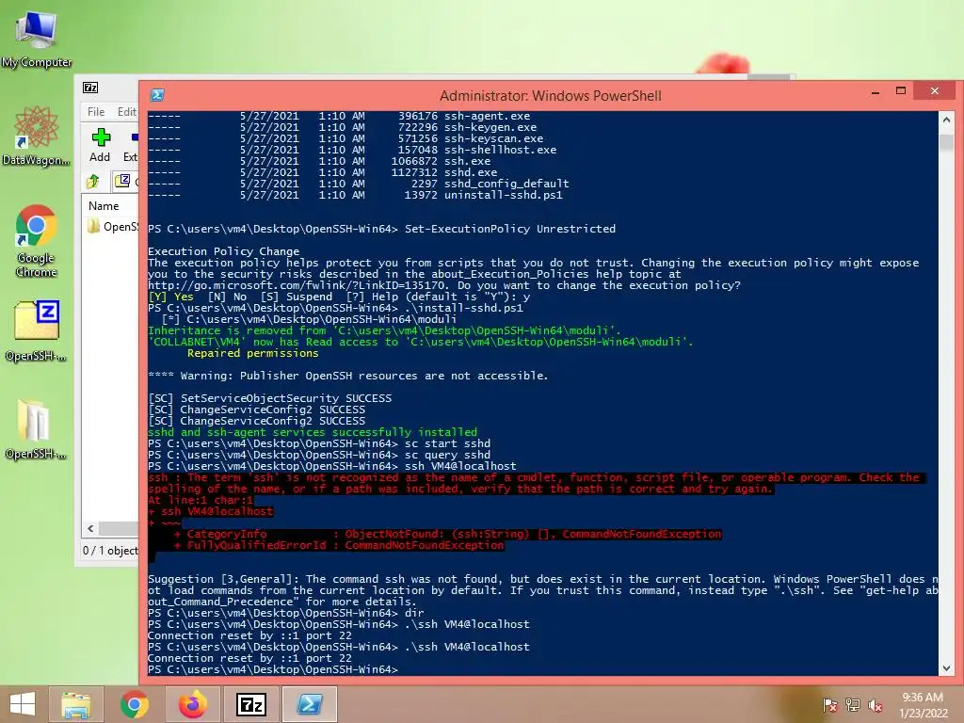Switch to 7-Zip from the taskbar
The image size is (964, 723).
pyautogui.click(x=250, y=704)
